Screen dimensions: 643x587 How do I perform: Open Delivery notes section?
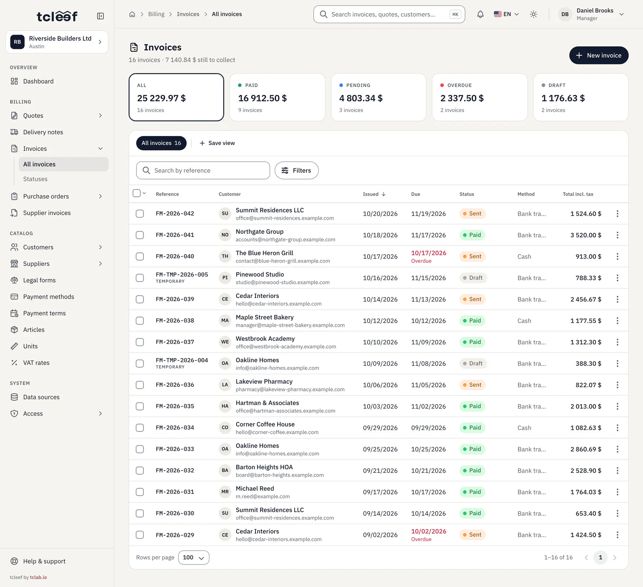57,132
